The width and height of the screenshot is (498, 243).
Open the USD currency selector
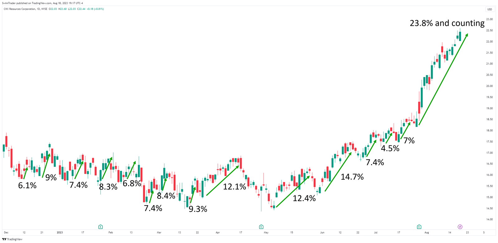point(490,9)
